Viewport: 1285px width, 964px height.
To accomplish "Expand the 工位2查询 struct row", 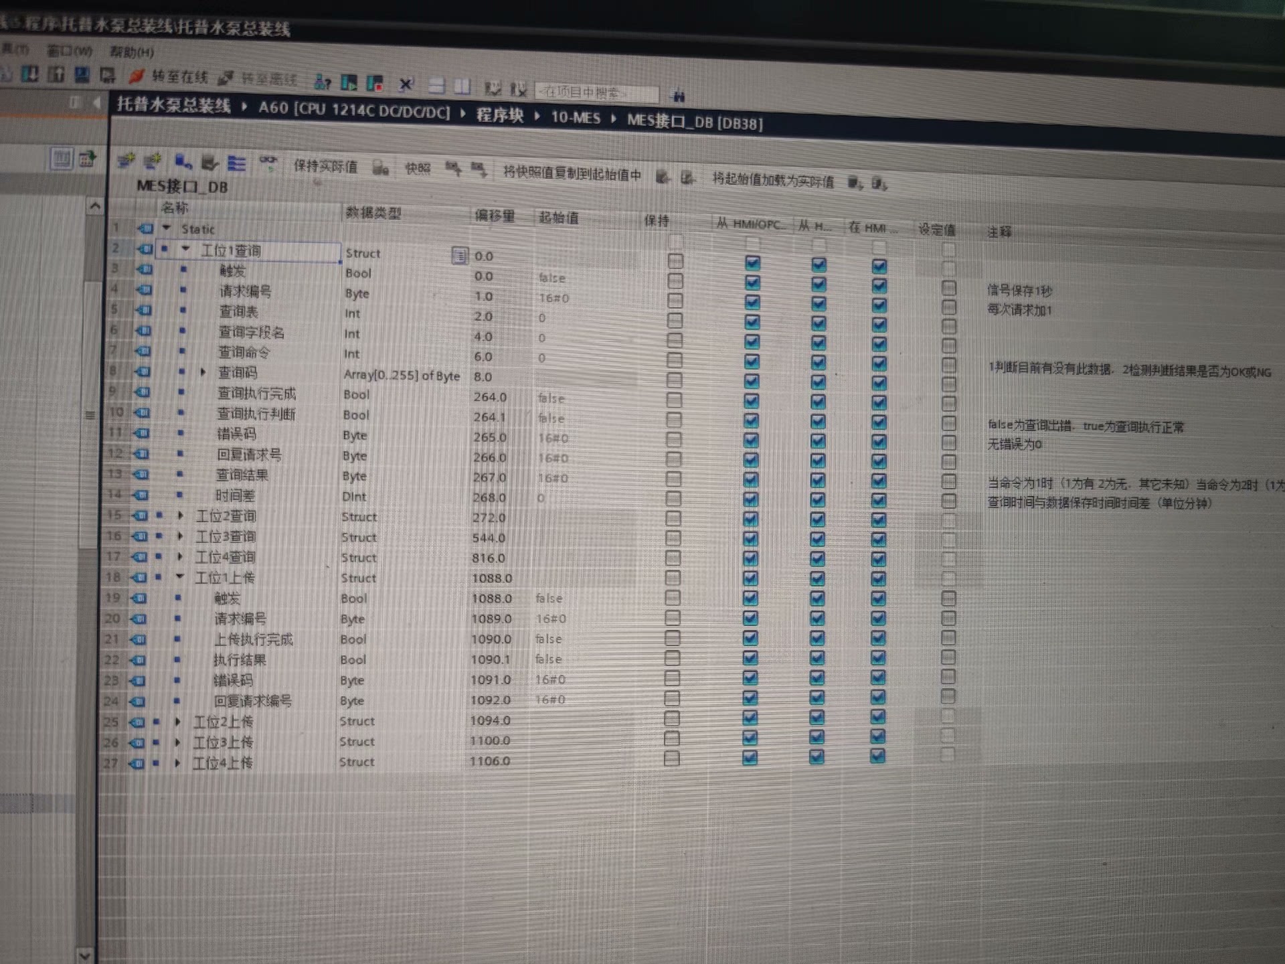I will point(181,515).
